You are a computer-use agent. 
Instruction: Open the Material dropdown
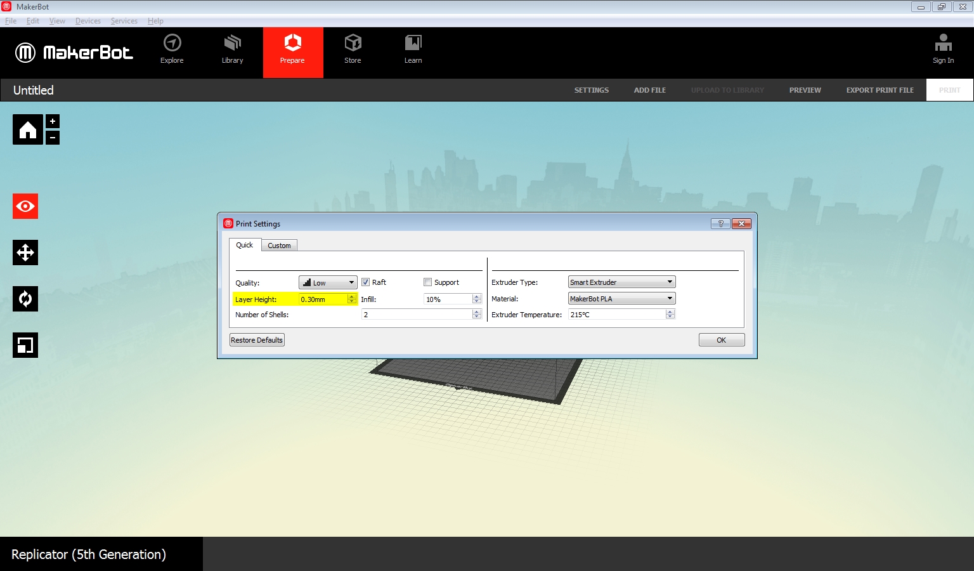(x=621, y=299)
